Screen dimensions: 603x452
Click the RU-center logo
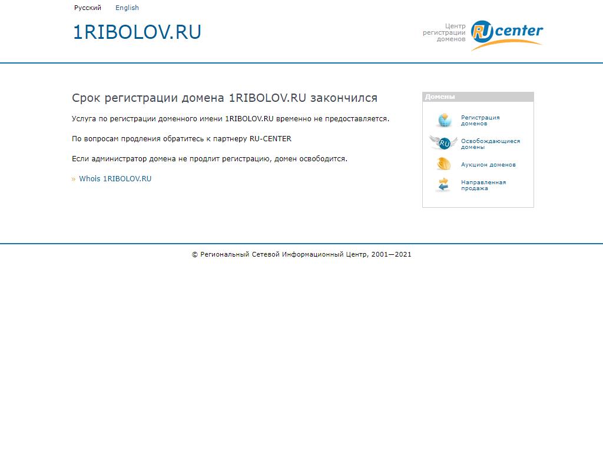point(506,35)
